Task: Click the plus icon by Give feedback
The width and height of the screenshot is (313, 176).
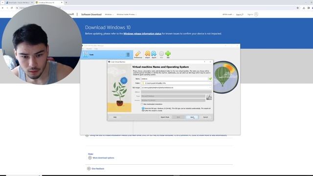Action: [x=89, y=169]
